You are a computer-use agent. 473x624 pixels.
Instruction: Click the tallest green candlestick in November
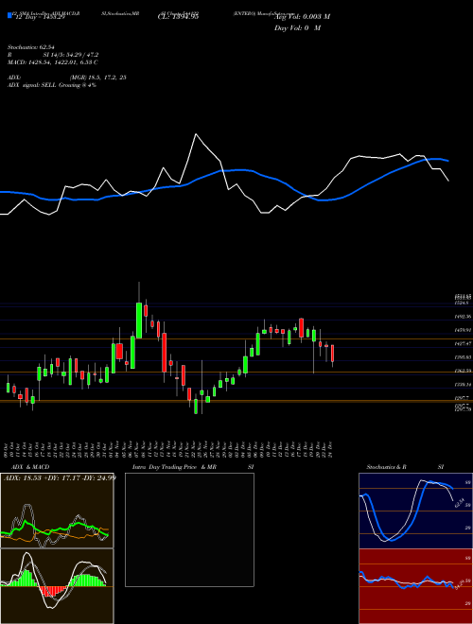(139, 321)
